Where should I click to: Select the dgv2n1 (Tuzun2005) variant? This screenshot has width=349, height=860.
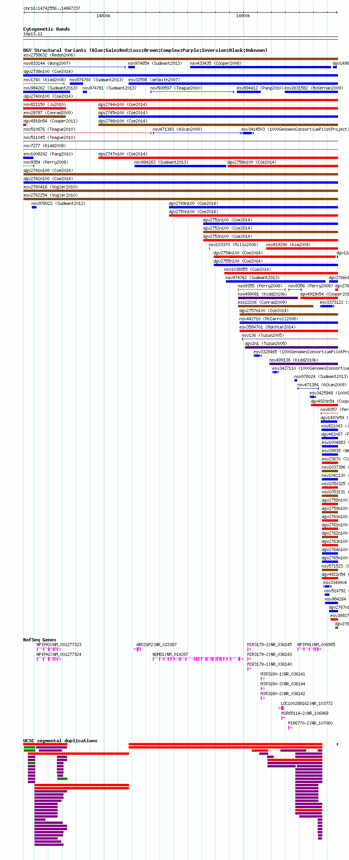coord(266,343)
